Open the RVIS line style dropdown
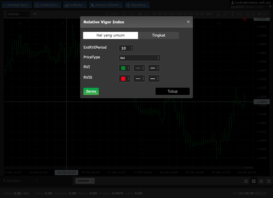The image size is (273, 198). point(139,79)
